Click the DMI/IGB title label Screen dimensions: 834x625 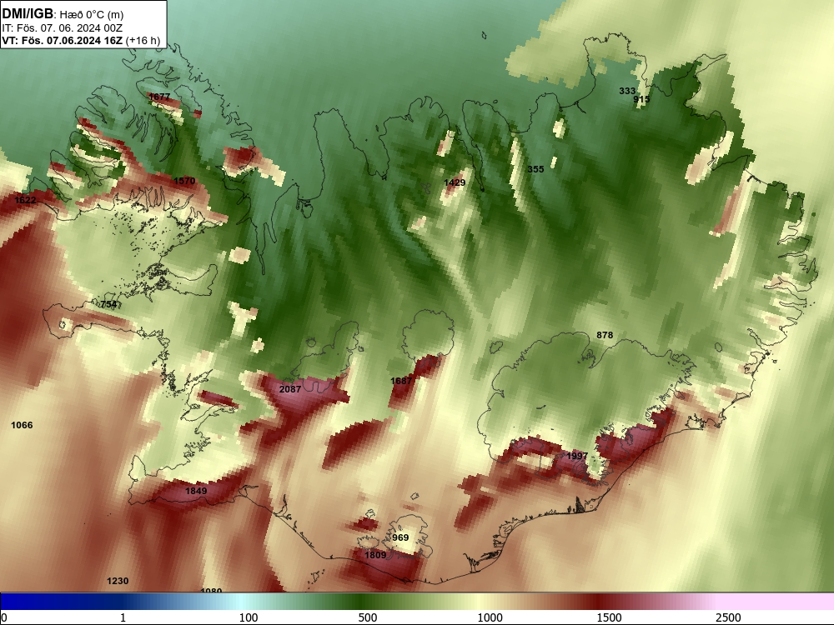point(28,13)
